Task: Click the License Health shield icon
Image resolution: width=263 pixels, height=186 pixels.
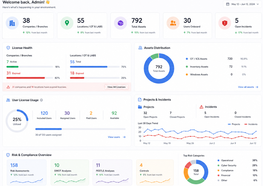Action: (8, 48)
